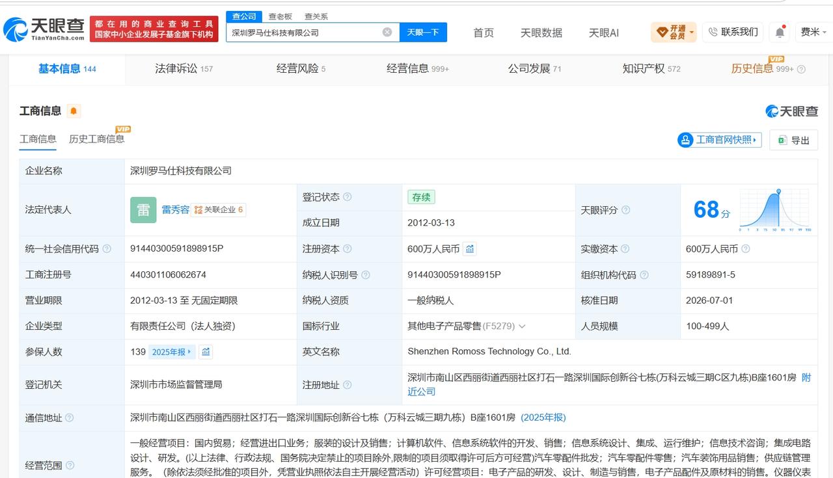Switch to the 知识产权 tab

[x=651, y=69]
